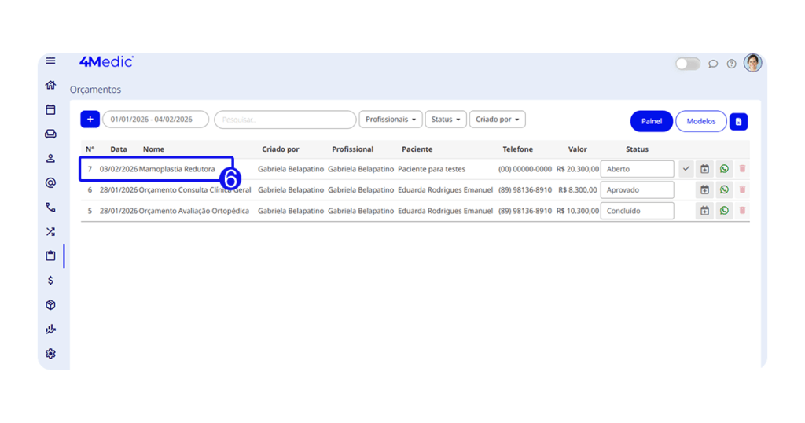The height and width of the screenshot is (423, 805).
Task: Expand the Criado por filter dropdown
Action: point(497,120)
